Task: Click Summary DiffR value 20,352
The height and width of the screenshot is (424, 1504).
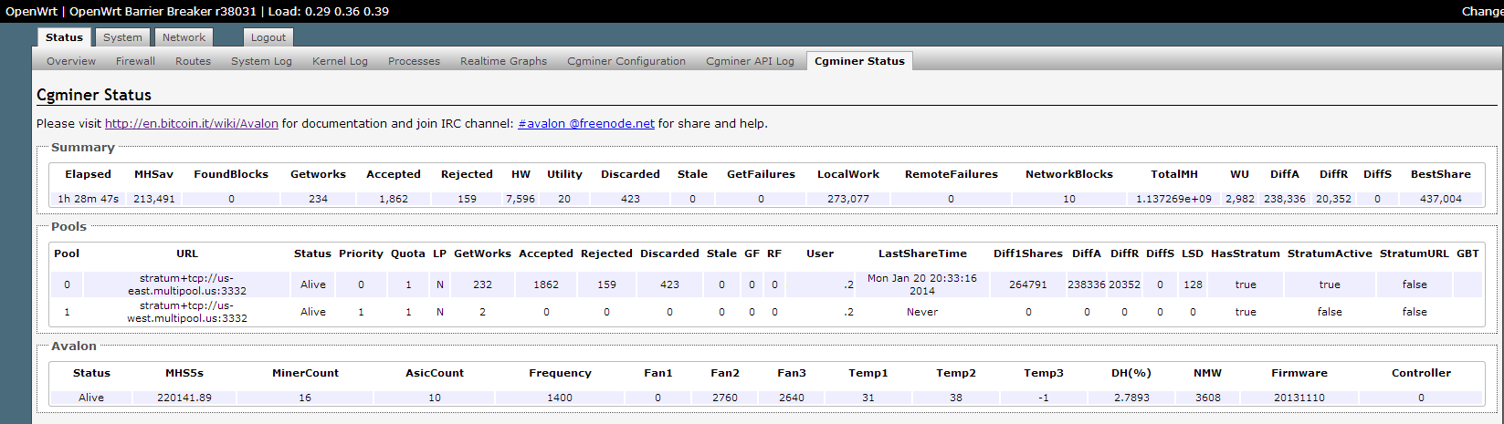Action: [x=1333, y=199]
